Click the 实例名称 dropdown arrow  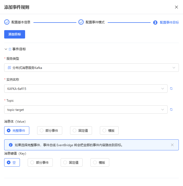tap(163, 89)
